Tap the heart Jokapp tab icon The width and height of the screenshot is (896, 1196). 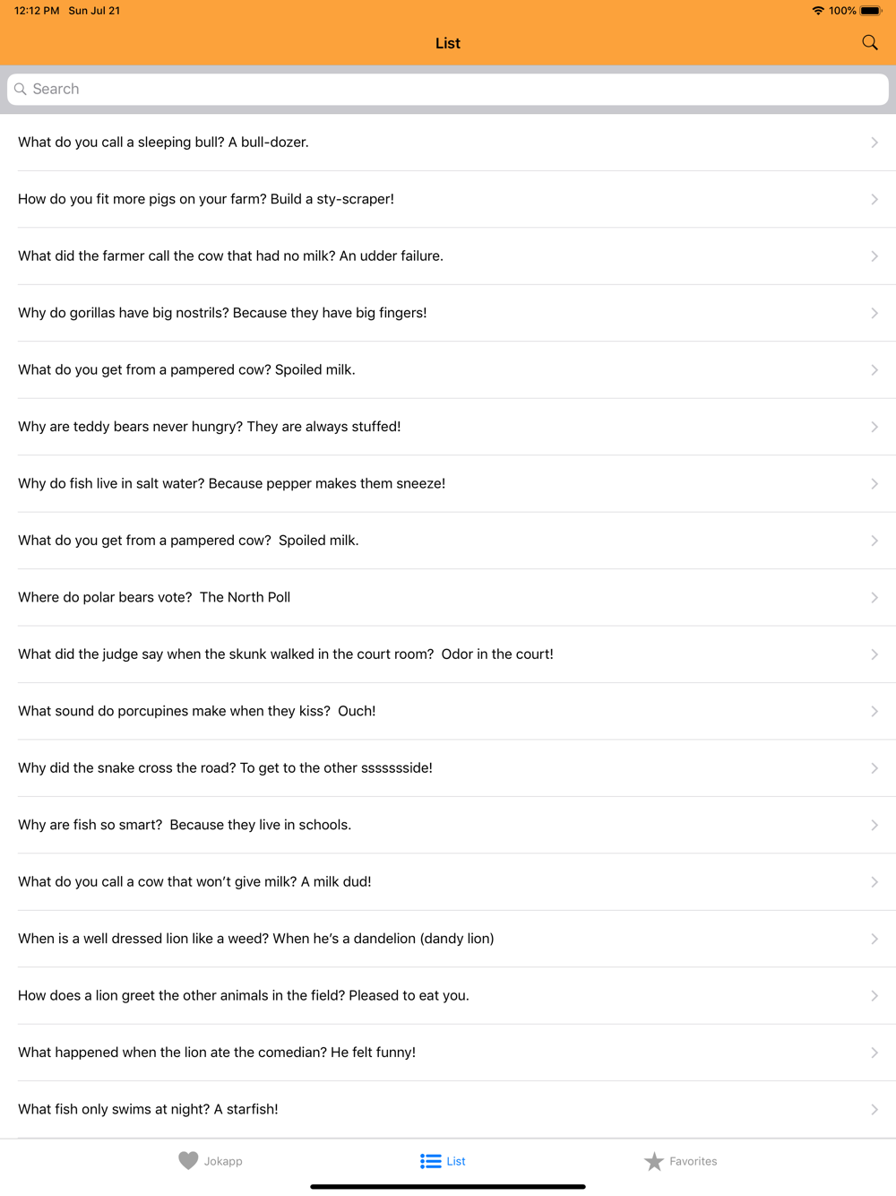[x=188, y=1160]
